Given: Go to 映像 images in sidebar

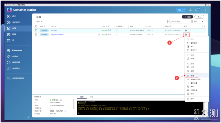Looking at the screenshot, I should tap(14, 34).
